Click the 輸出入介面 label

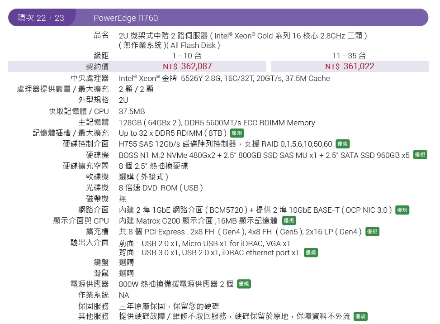[90, 242]
